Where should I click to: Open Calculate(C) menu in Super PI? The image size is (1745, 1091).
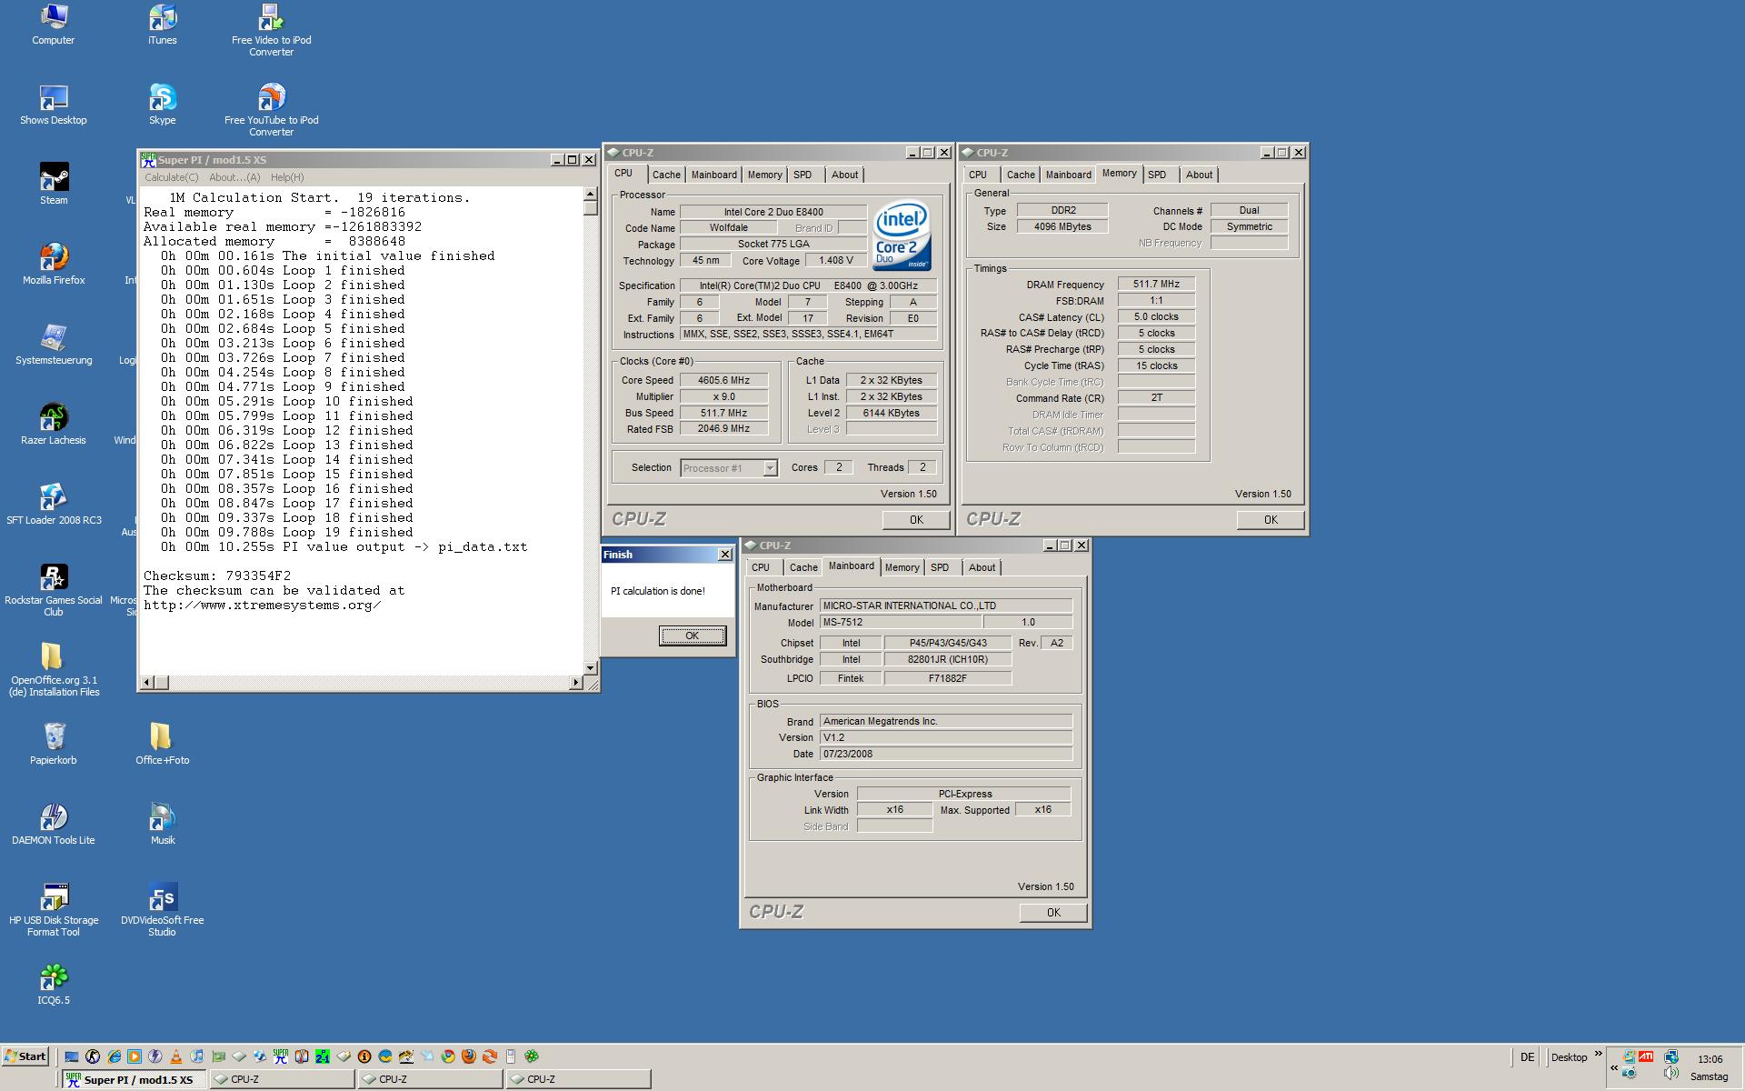point(171,177)
